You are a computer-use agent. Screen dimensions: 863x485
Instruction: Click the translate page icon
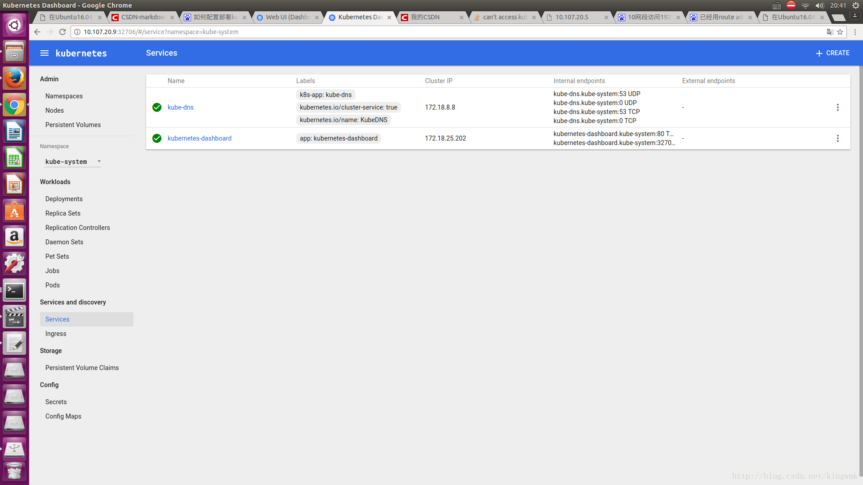pos(830,32)
